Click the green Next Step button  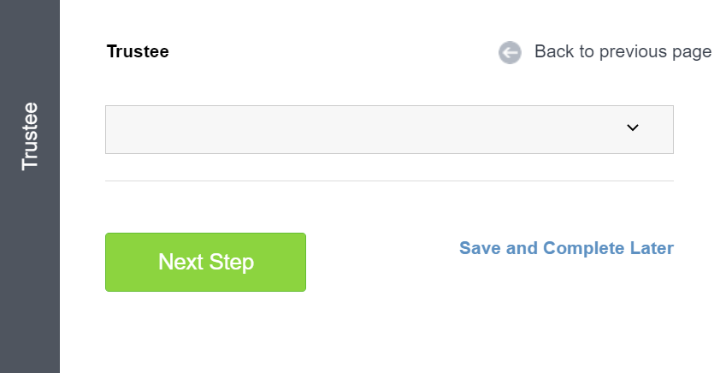point(205,263)
